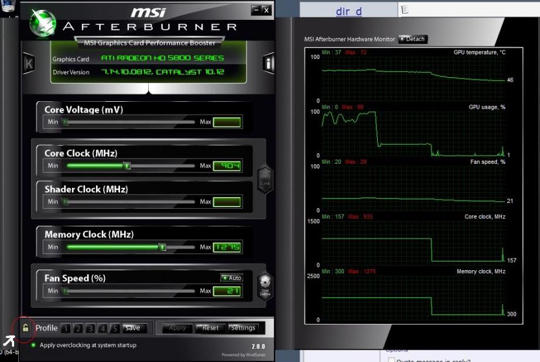The height and width of the screenshot is (362, 540).
Task: Click the Fan speed current value 21 on graph
Action: tap(510, 201)
